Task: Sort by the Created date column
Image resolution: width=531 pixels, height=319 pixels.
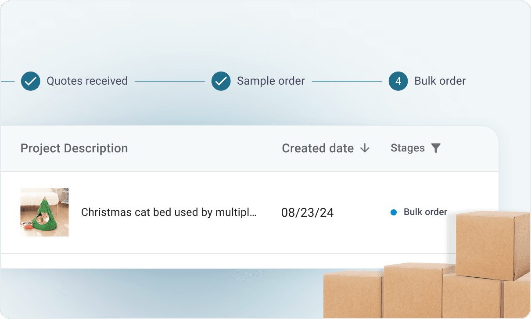Action: [318, 148]
